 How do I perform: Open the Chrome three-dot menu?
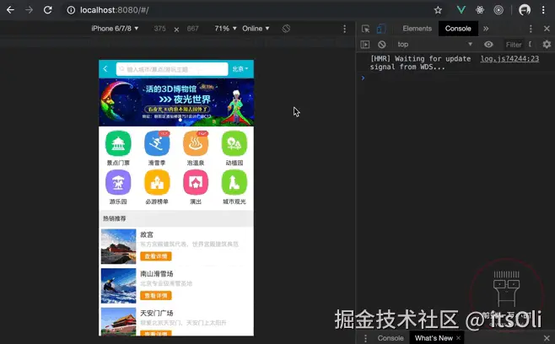(x=543, y=10)
